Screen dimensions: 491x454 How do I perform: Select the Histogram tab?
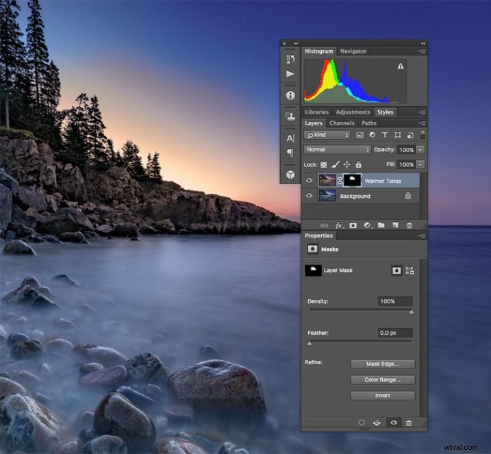319,51
